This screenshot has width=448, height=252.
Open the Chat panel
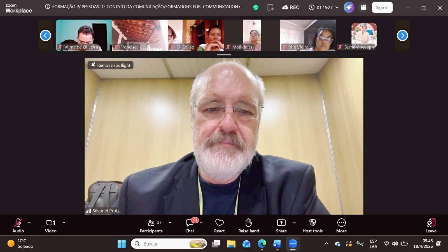tap(190, 225)
